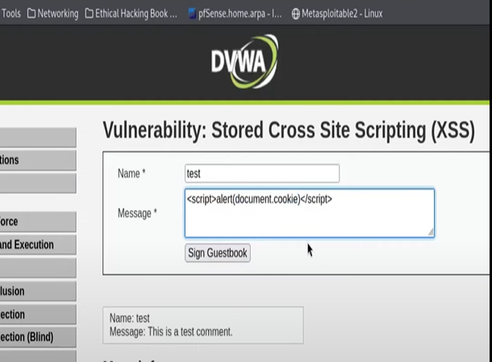
Task: Open the sidebar item ending in 'and Execution'
Action: [38, 245]
